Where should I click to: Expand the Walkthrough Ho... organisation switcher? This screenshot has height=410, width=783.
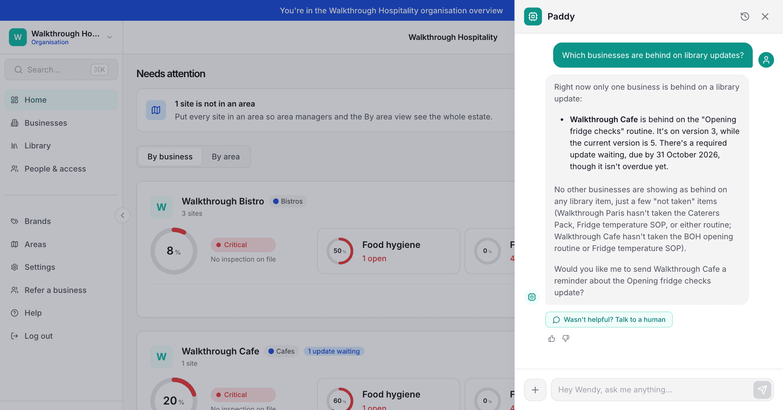[61, 37]
